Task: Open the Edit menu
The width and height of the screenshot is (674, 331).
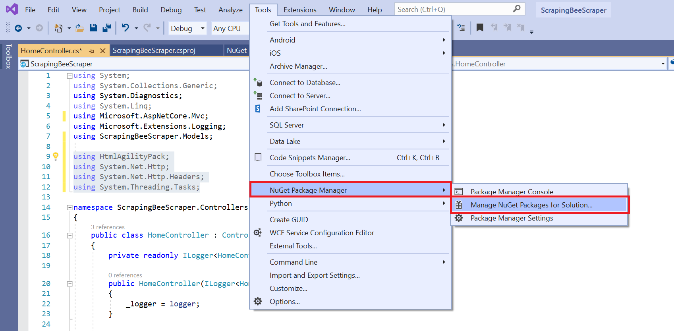Action: pyautogui.click(x=54, y=10)
